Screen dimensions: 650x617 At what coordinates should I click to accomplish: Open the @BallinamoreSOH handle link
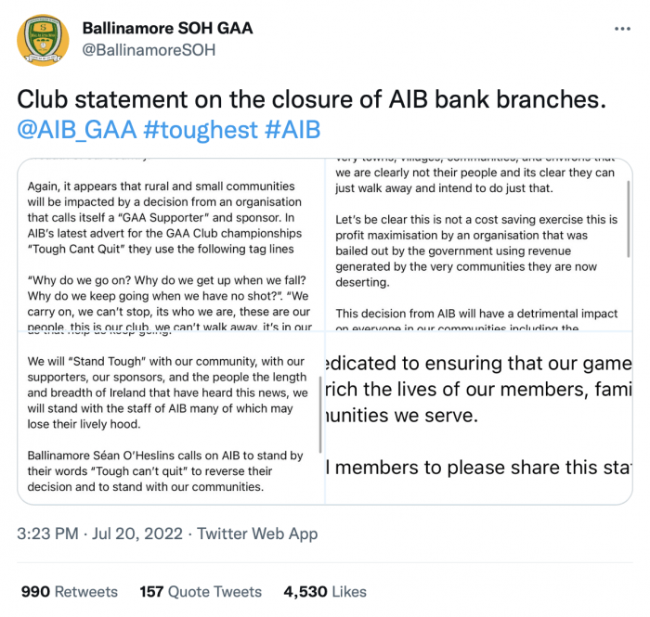click(149, 50)
